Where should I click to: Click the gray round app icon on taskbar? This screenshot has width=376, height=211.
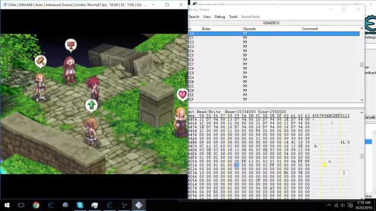[65, 205]
